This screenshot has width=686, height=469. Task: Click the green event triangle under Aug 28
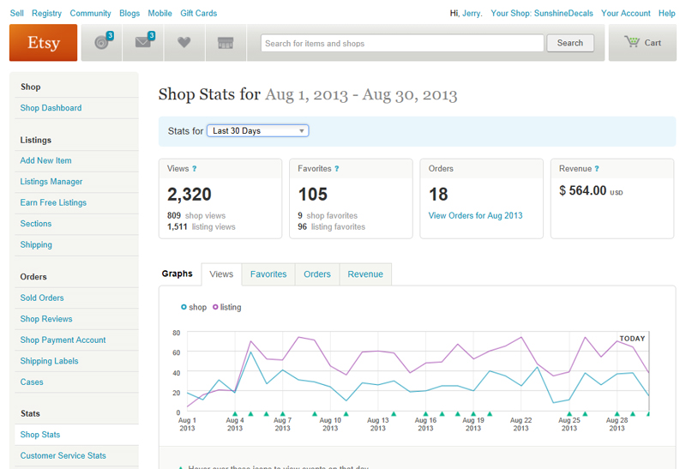point(617,414)
